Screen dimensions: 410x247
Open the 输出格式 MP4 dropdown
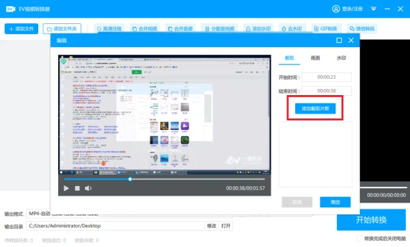click(x=39, y=213)
